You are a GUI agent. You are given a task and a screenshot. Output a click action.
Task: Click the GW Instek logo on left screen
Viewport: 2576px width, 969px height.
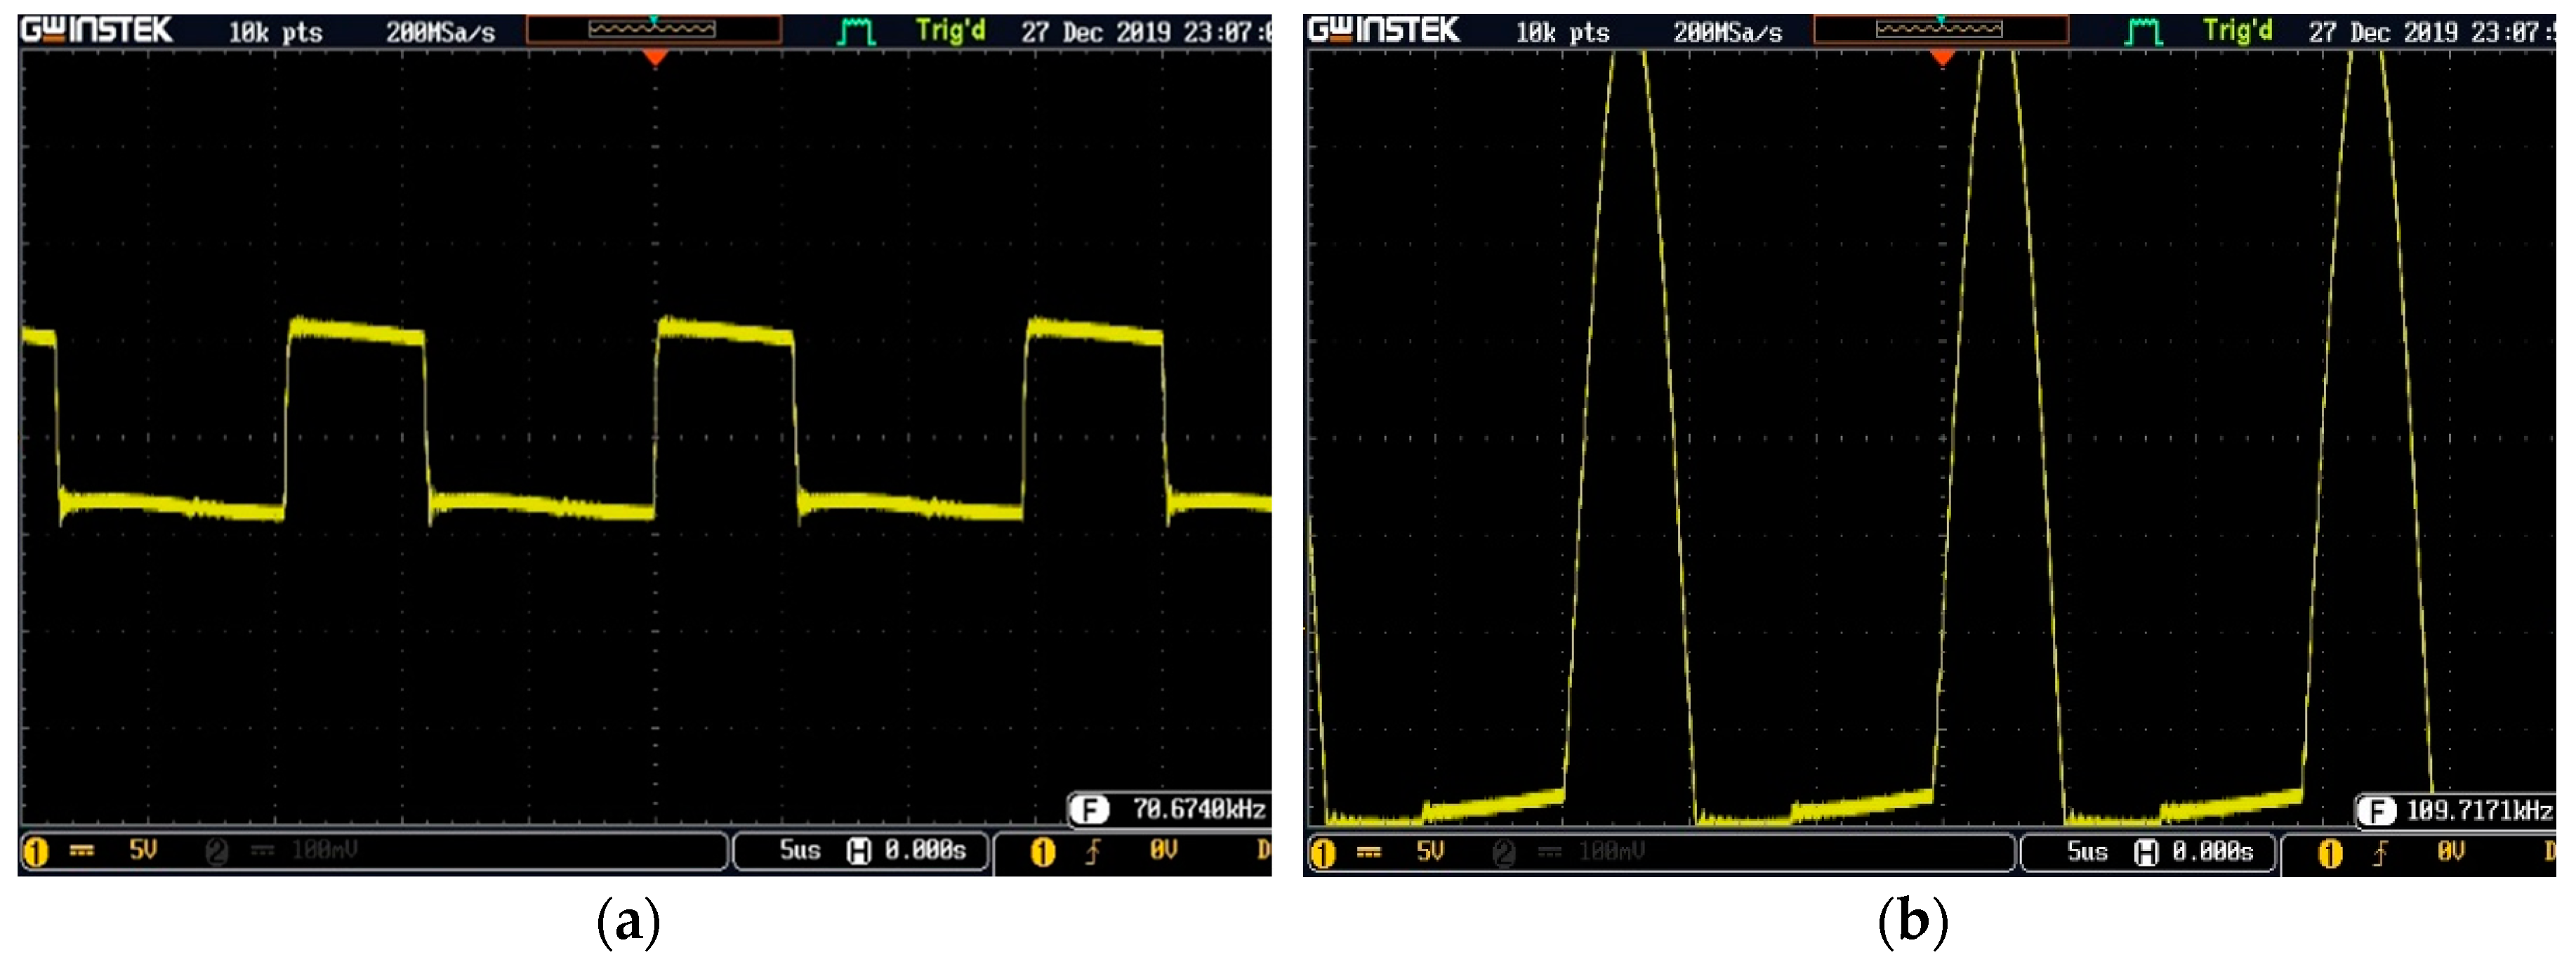point(97,30)
